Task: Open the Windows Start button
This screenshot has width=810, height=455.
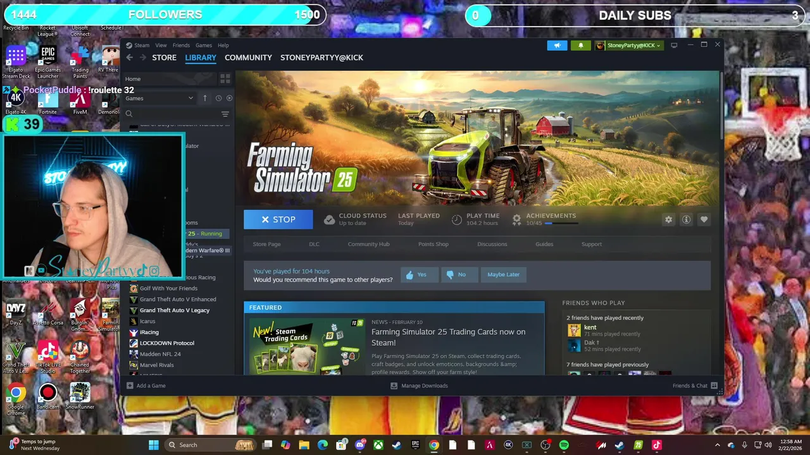Action: [153, 445]
